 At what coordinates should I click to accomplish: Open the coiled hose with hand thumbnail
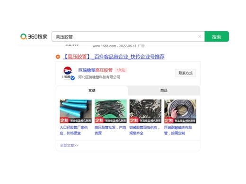180,111
